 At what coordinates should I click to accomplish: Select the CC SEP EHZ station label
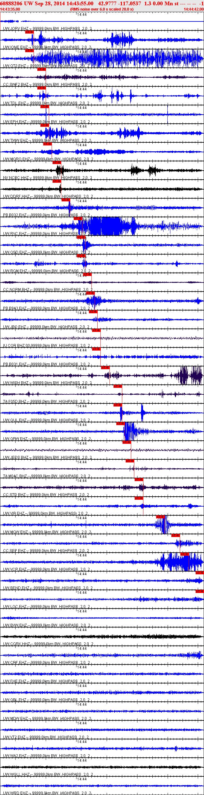click(46, 551)
